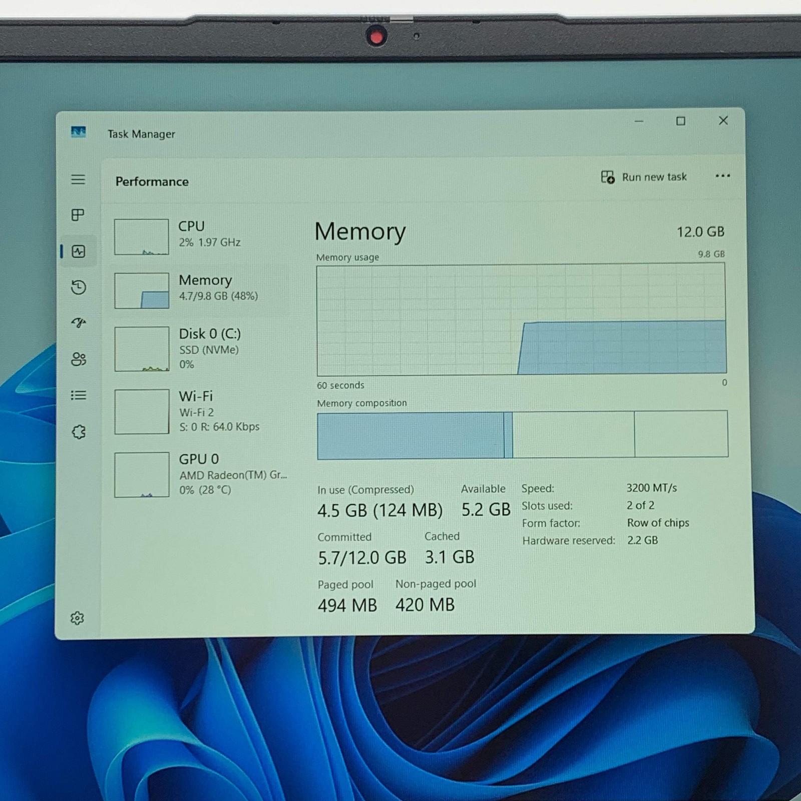Viewport: 801px width, 801px height.
Task: Click the Memory composition label
Action: (x=361, y=403)
